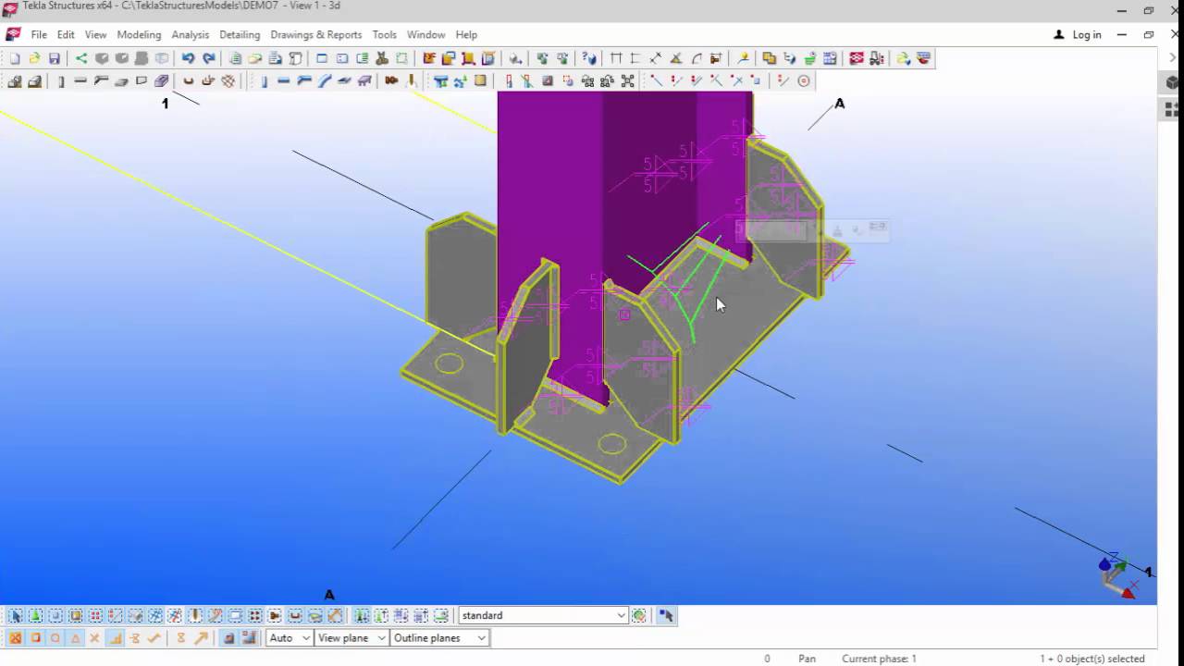Toggle Snap to reference lines switch
Viewport: 1184px width, 666px height.
(x=228, y=638)
